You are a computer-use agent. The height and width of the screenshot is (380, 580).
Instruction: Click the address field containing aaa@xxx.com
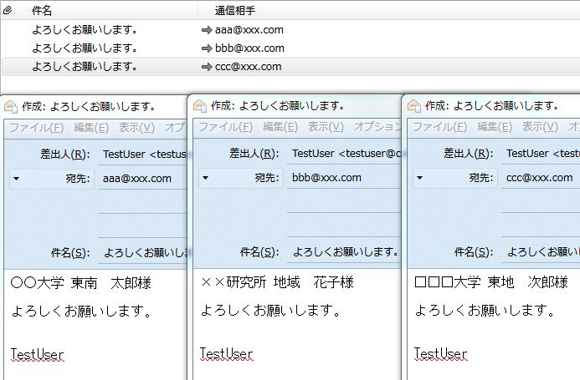click(x=143, y=179)
